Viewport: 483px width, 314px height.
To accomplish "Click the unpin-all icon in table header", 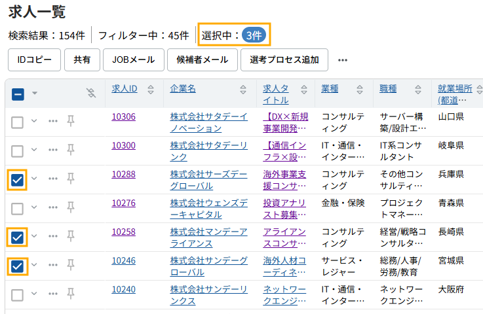I will point(92,94).
